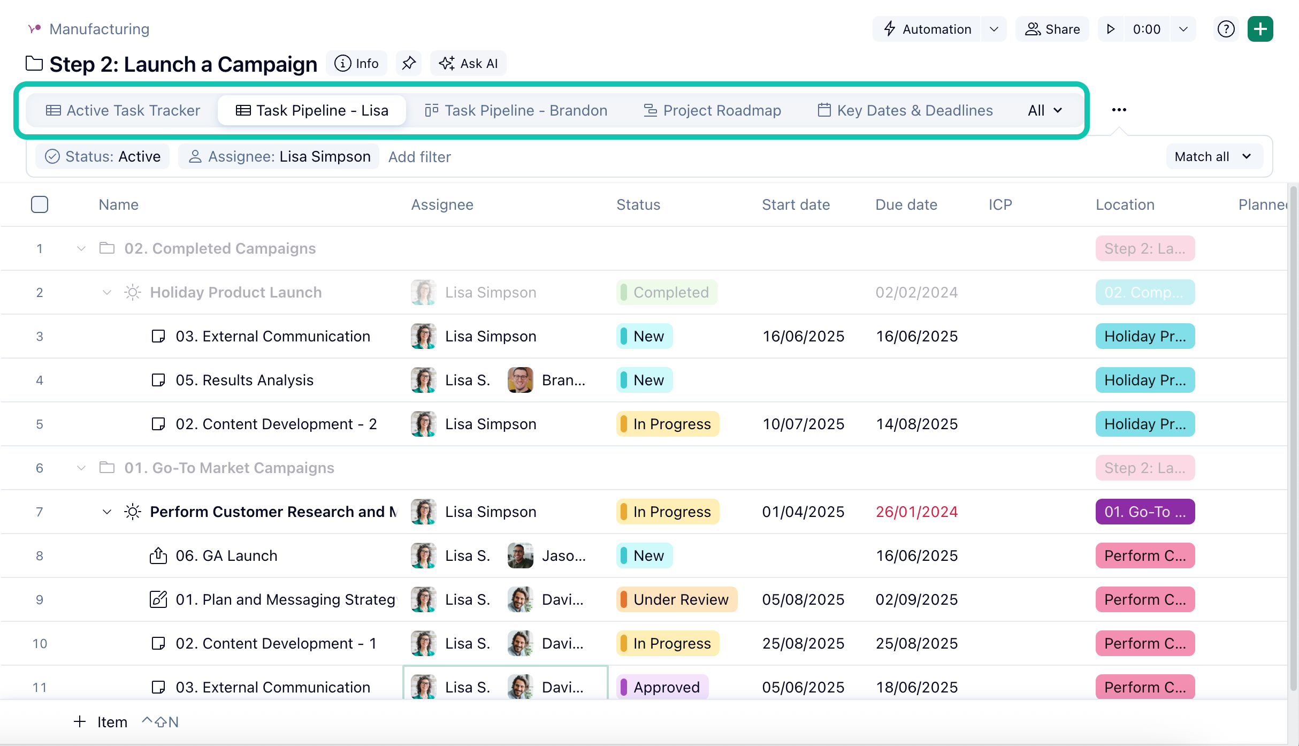Toggle the select-all checkbox in header
This screenshot has width=1299, height=746.
click(40, 204)
